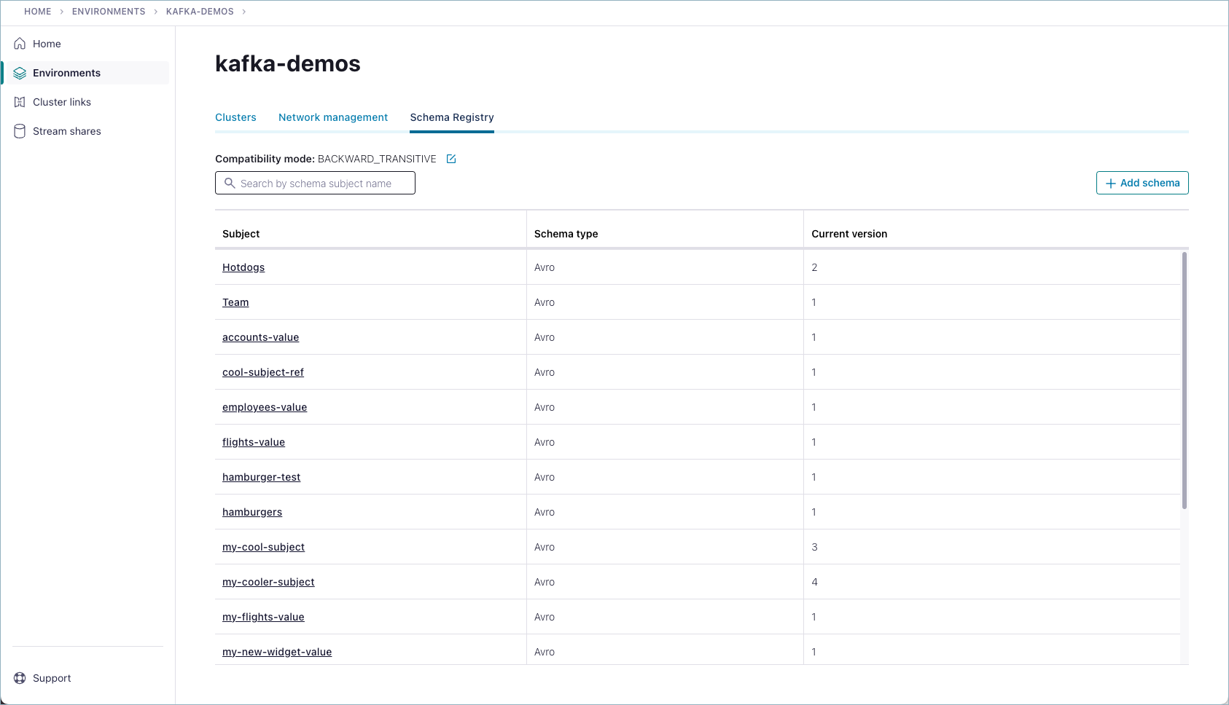Click the magnifier icon in the search box
This screenshot has height=705, width=1229.
tap(230, 183)
